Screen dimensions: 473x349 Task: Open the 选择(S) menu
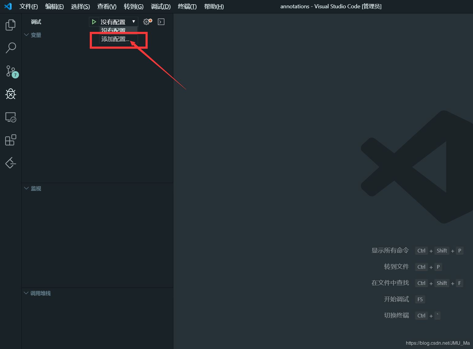(81, 6)
